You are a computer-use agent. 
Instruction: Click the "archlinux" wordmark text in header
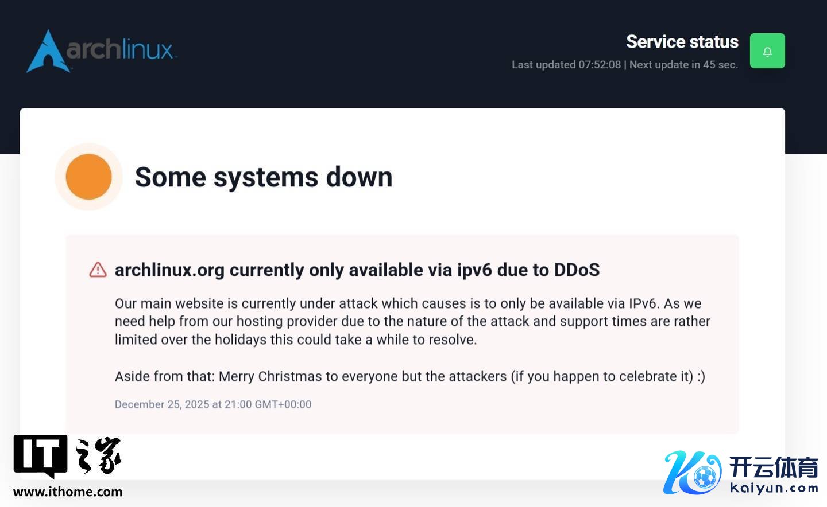tap(119, 50)
